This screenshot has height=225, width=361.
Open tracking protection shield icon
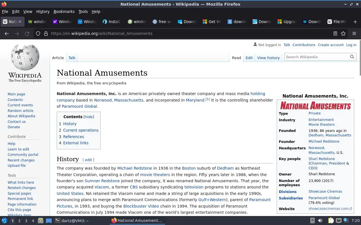[x=38, y=33]
